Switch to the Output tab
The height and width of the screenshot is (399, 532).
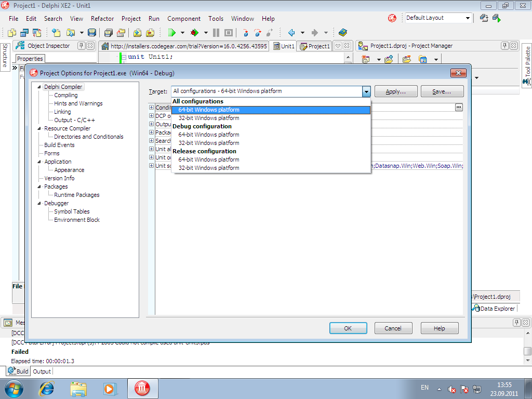click(x=42, y=371)
